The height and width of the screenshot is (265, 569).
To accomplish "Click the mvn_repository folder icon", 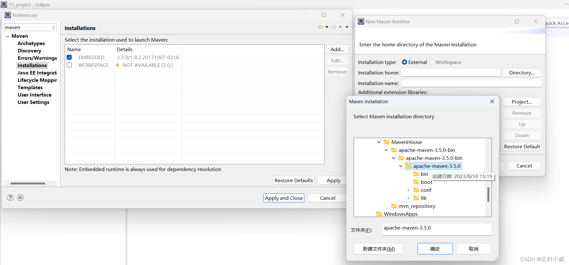I will point(394,206).
